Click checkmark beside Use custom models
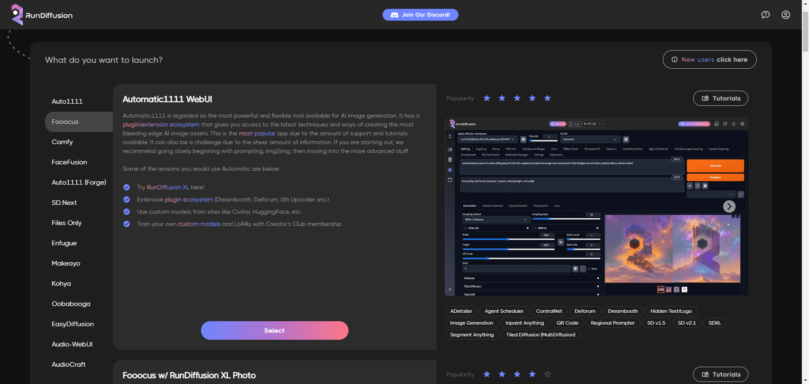This screenshot has height=384, width=809. tap(126, 212)
